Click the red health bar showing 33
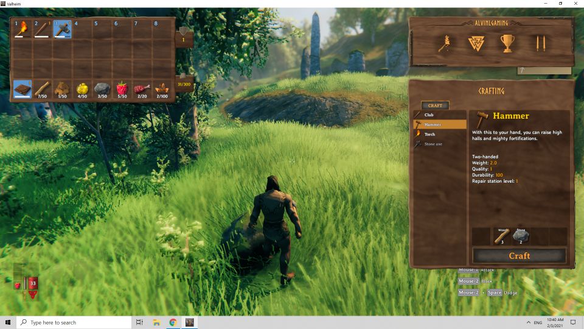This screenshot has width=584, height=329. [33, 283]
